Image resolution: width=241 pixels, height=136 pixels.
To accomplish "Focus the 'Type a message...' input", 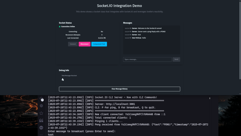I will (x=147, y=59).
